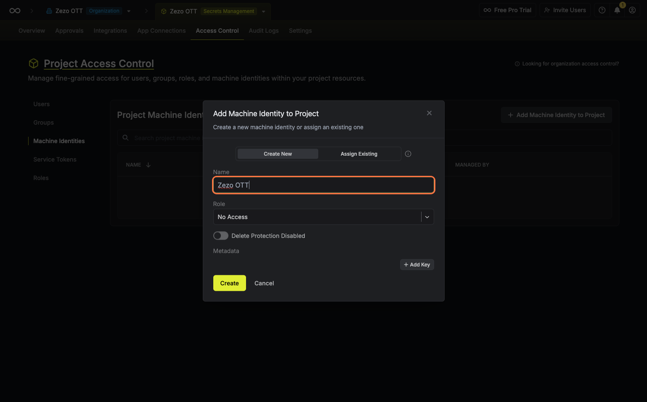Open the help question mark icon
The image size is (647, 402).
(x=602, y=10)
